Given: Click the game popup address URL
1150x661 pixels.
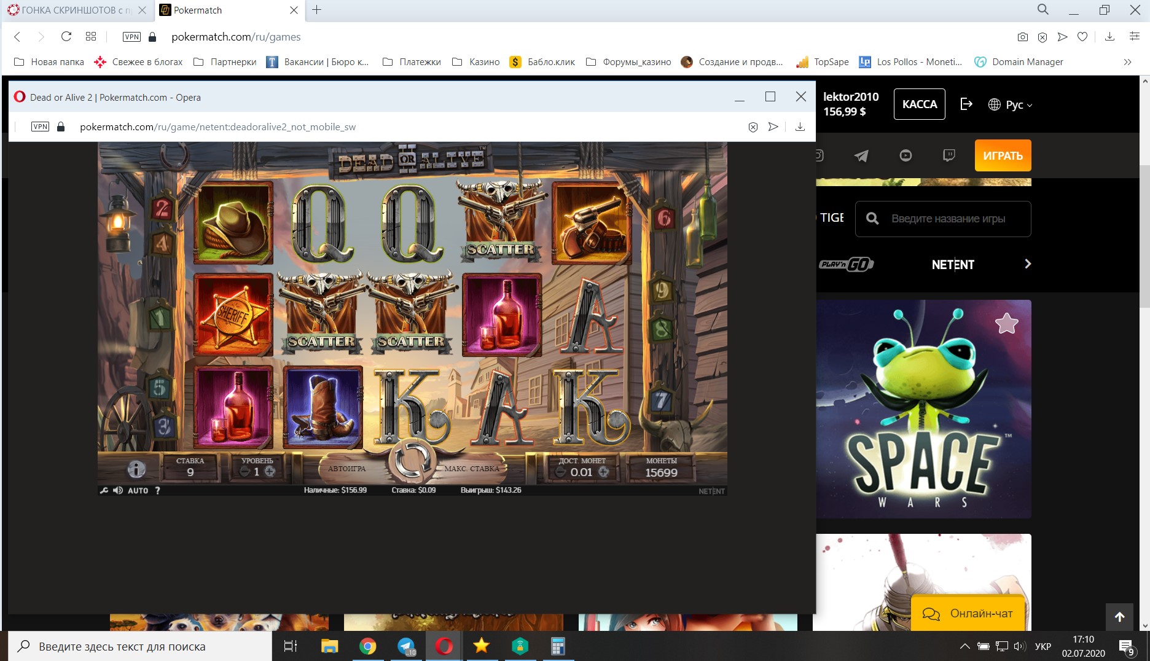Looking at the screenshot, I should pos(217,127).
